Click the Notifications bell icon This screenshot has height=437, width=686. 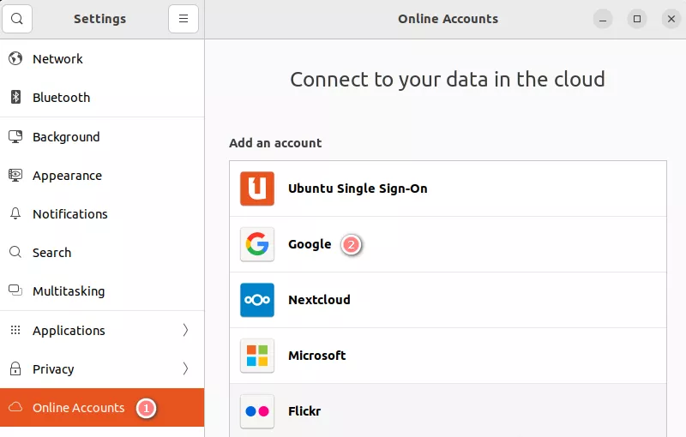(15, 213)
